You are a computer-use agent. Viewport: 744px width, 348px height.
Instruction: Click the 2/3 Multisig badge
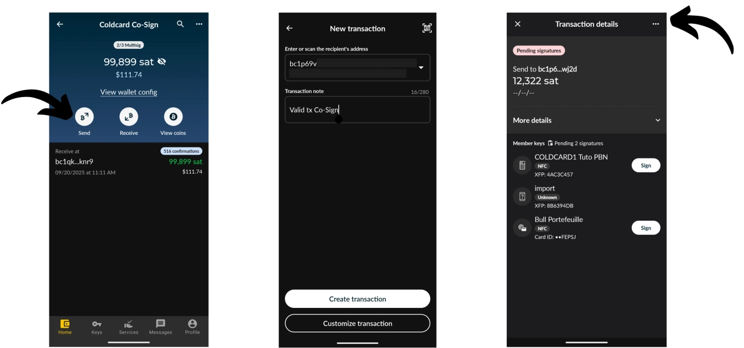pyautogui.click(x=128, y=45)
